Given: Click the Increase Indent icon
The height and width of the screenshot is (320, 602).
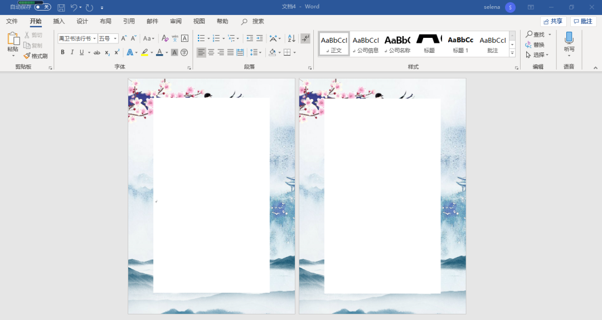Looking at the screenshot, I should tap(260, 38).
